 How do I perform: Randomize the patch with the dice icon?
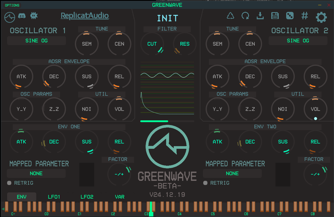[290, 16]
